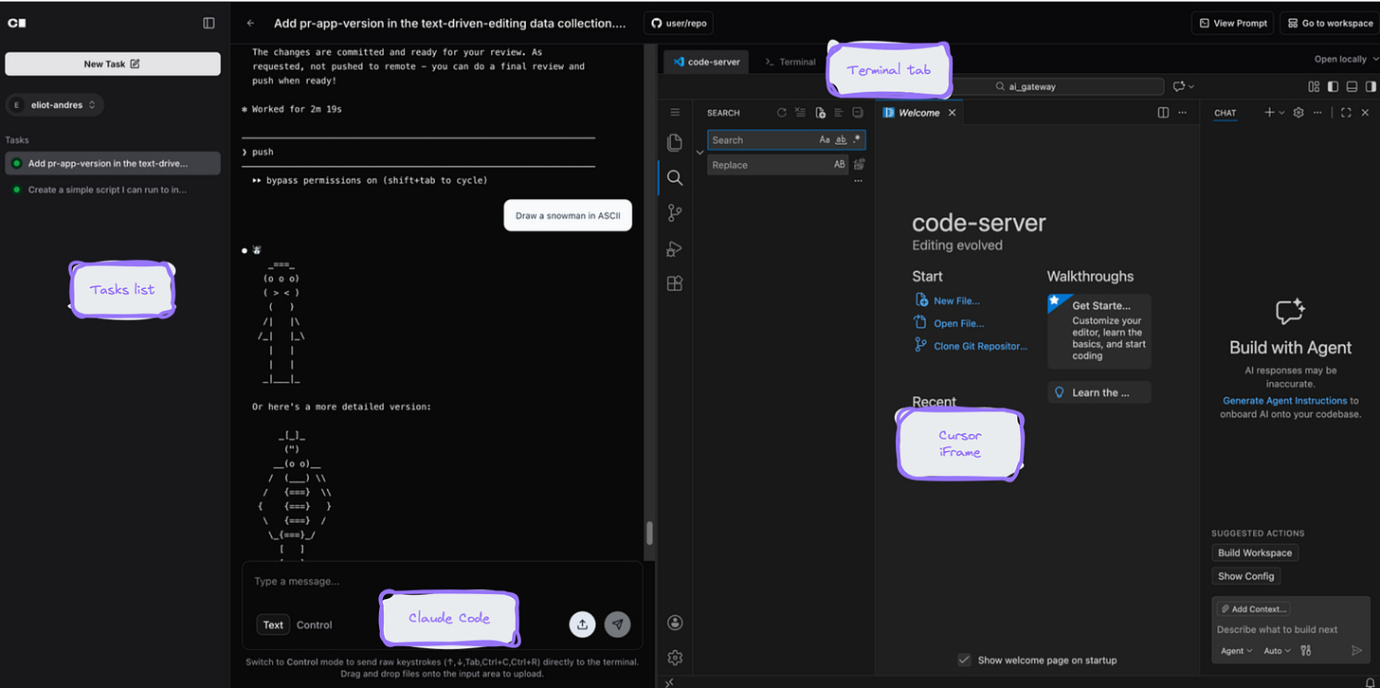Viewport: 1380px width, 688px height.
Task: Start a new chat with plus icon
Action: [1269, 113]
